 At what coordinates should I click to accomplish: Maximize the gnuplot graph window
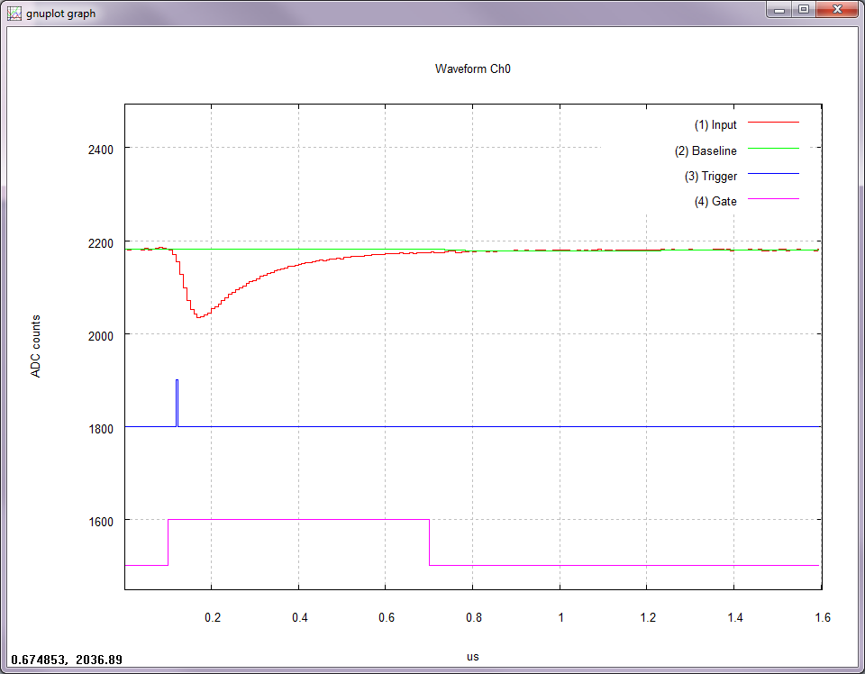[x=804, y=9]
